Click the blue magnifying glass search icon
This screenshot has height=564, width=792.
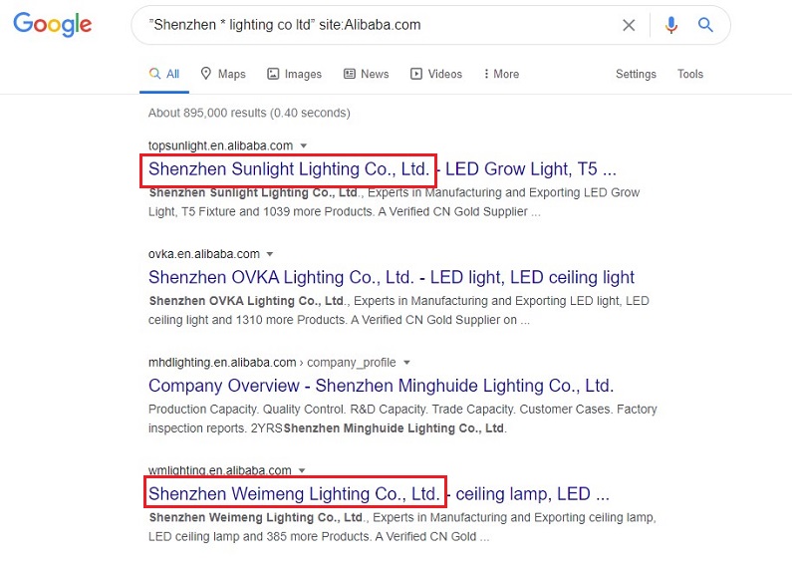click(x=705, y=26)
